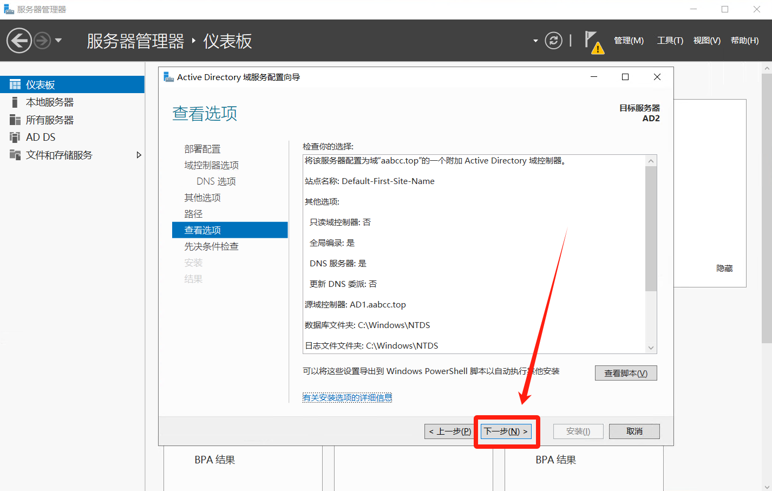Click the back arrow navigation button
Screen dimensions: 772x491
[19, 41]
